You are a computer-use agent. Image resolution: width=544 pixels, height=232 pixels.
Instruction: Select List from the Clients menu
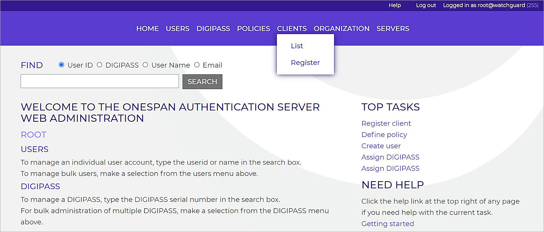pyautogui.click(x=297, y=46)
